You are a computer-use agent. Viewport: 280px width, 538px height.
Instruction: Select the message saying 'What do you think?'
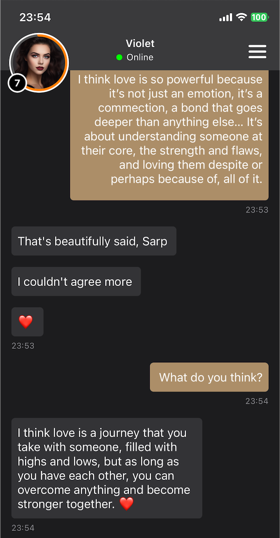(209, 377)
